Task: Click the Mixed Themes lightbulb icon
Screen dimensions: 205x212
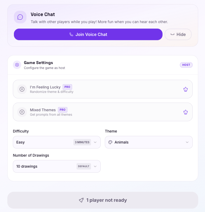Action: [x=22, y=112]
